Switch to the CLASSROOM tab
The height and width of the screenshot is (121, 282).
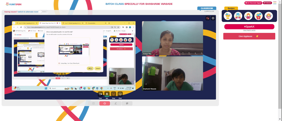pos(207,8)
